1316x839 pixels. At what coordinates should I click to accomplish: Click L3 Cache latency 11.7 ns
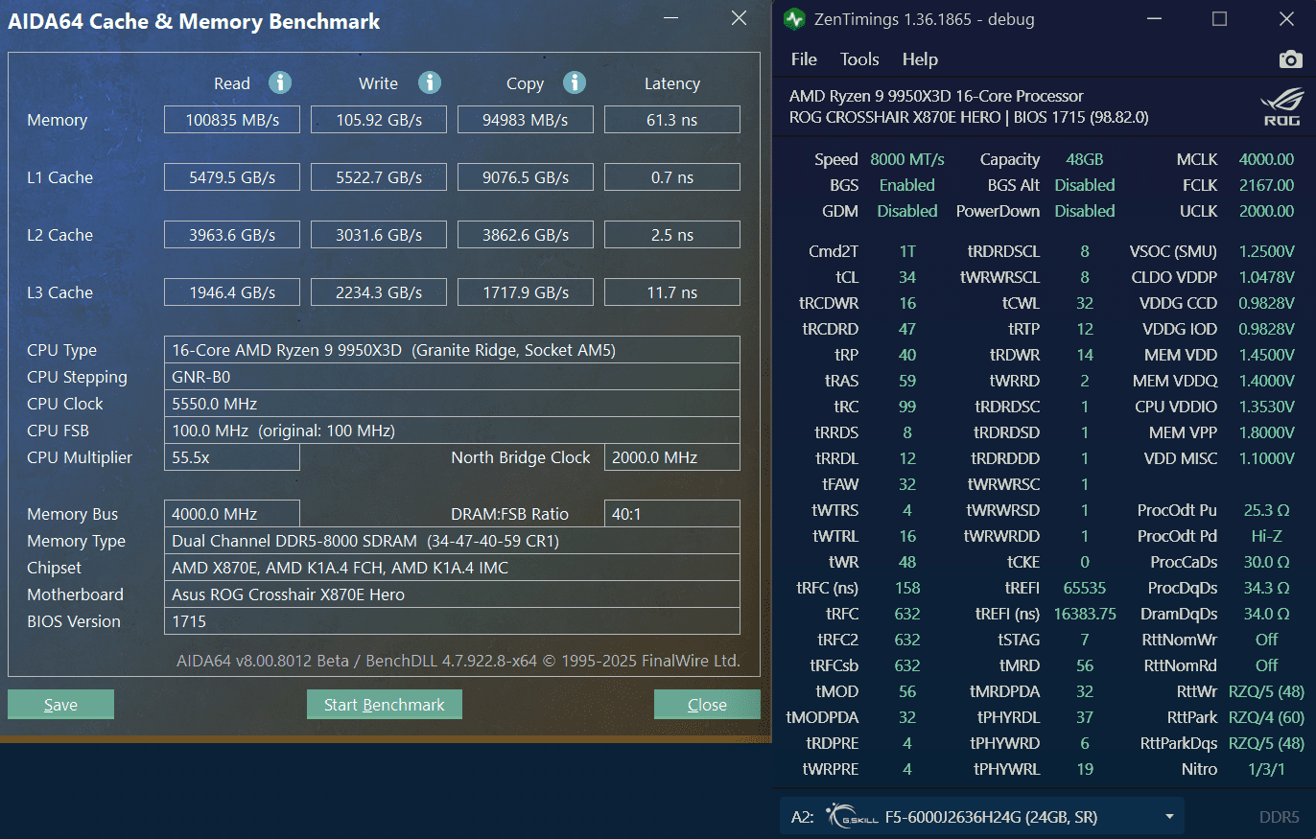[671, 292]
